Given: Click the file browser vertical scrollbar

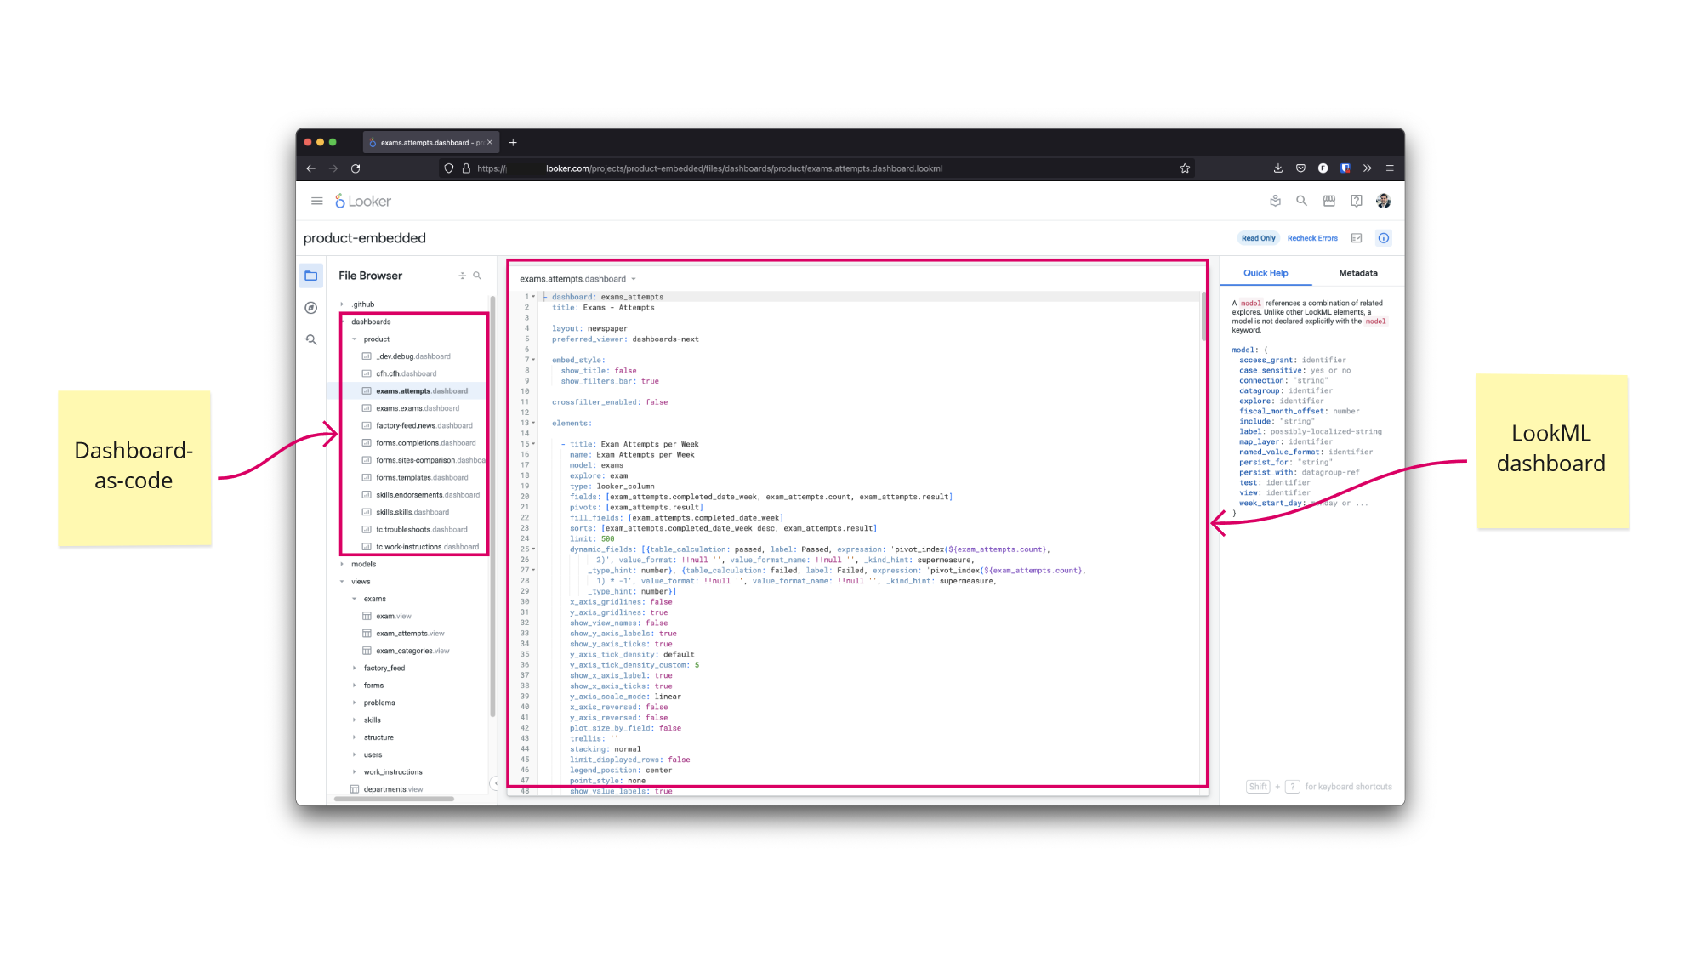Looking at the screenshot, I should (x=492, y=506).
